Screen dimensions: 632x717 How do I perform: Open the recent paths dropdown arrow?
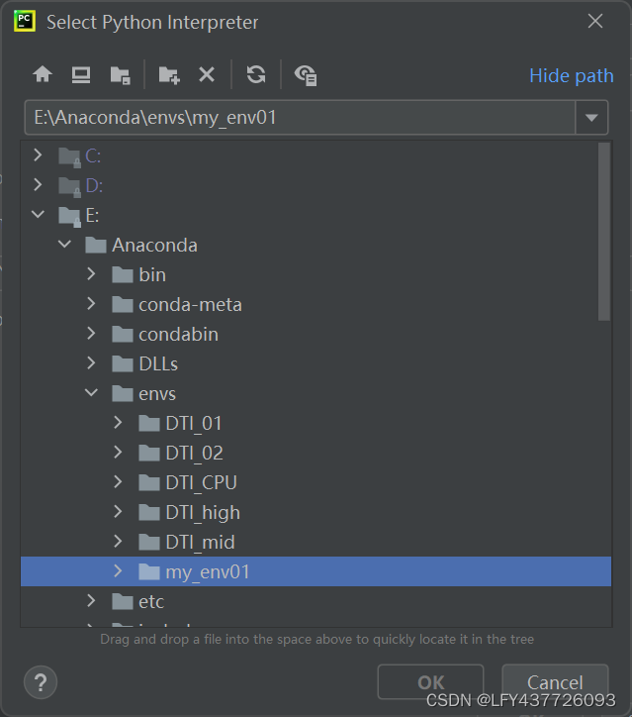coord(591,118)
